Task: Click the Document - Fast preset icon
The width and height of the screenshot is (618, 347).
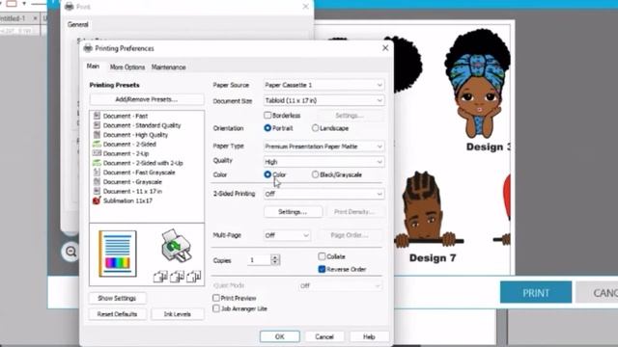Action: pyautogui.click(x=97, y=116)
